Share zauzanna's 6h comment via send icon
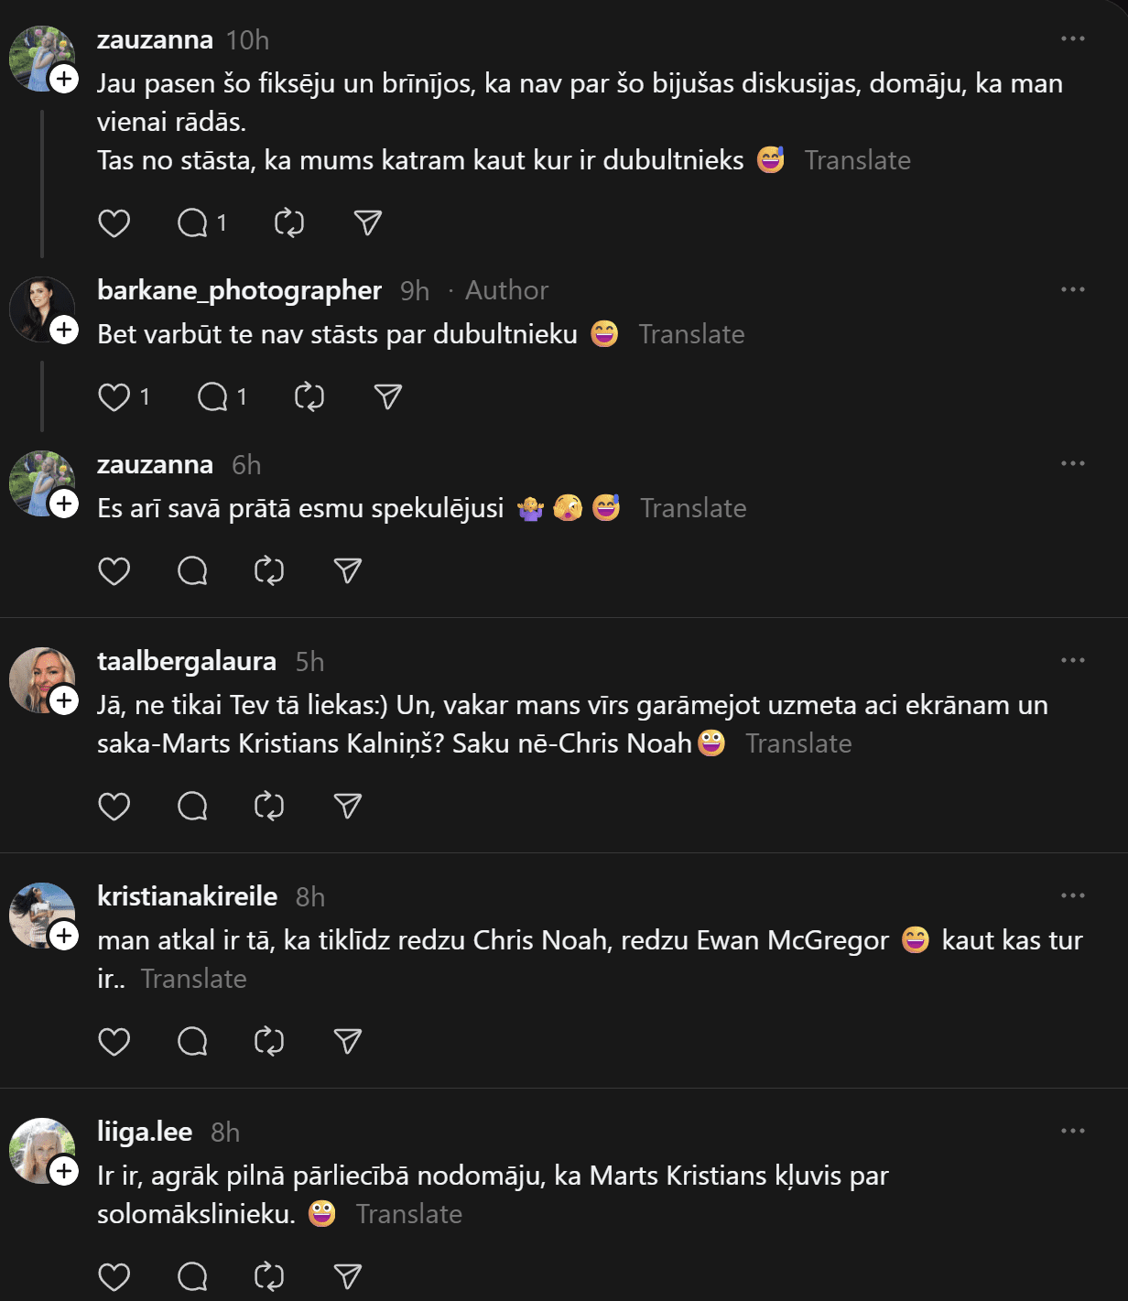 pyautogui.click(x=348, y=571)
